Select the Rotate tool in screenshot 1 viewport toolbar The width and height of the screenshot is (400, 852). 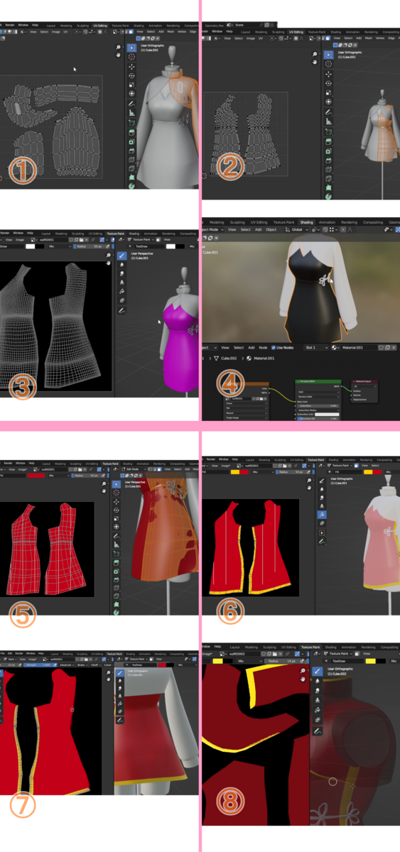click(131, 76)
